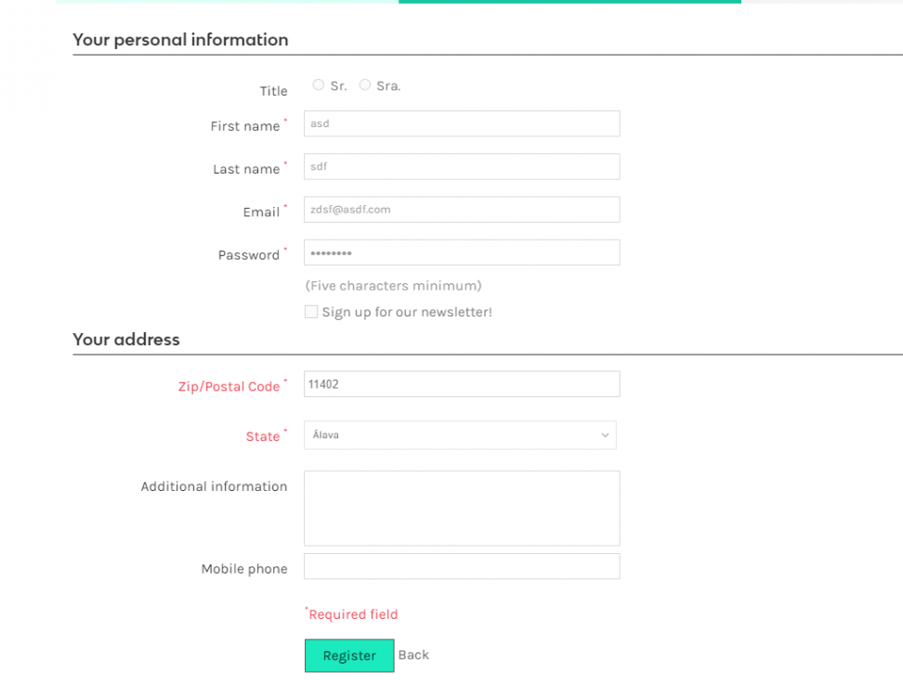This screenshot has height=696, width=903.
Task: Click the red Zip/Postal Code label
Action: (x=229, y=387)
